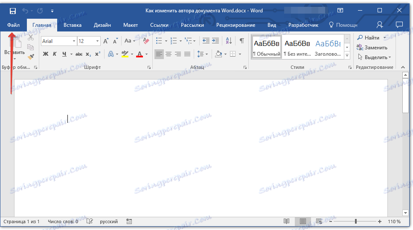Open the Change Case Aa dropdown
413x230 pixels.
click(x=130, y=41)
